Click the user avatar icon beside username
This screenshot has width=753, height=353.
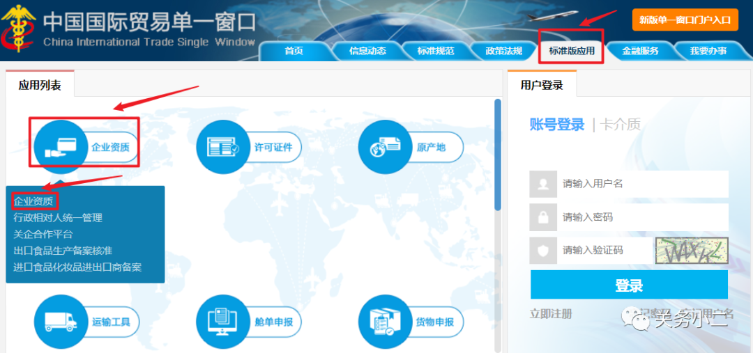[x=543, y=184]
